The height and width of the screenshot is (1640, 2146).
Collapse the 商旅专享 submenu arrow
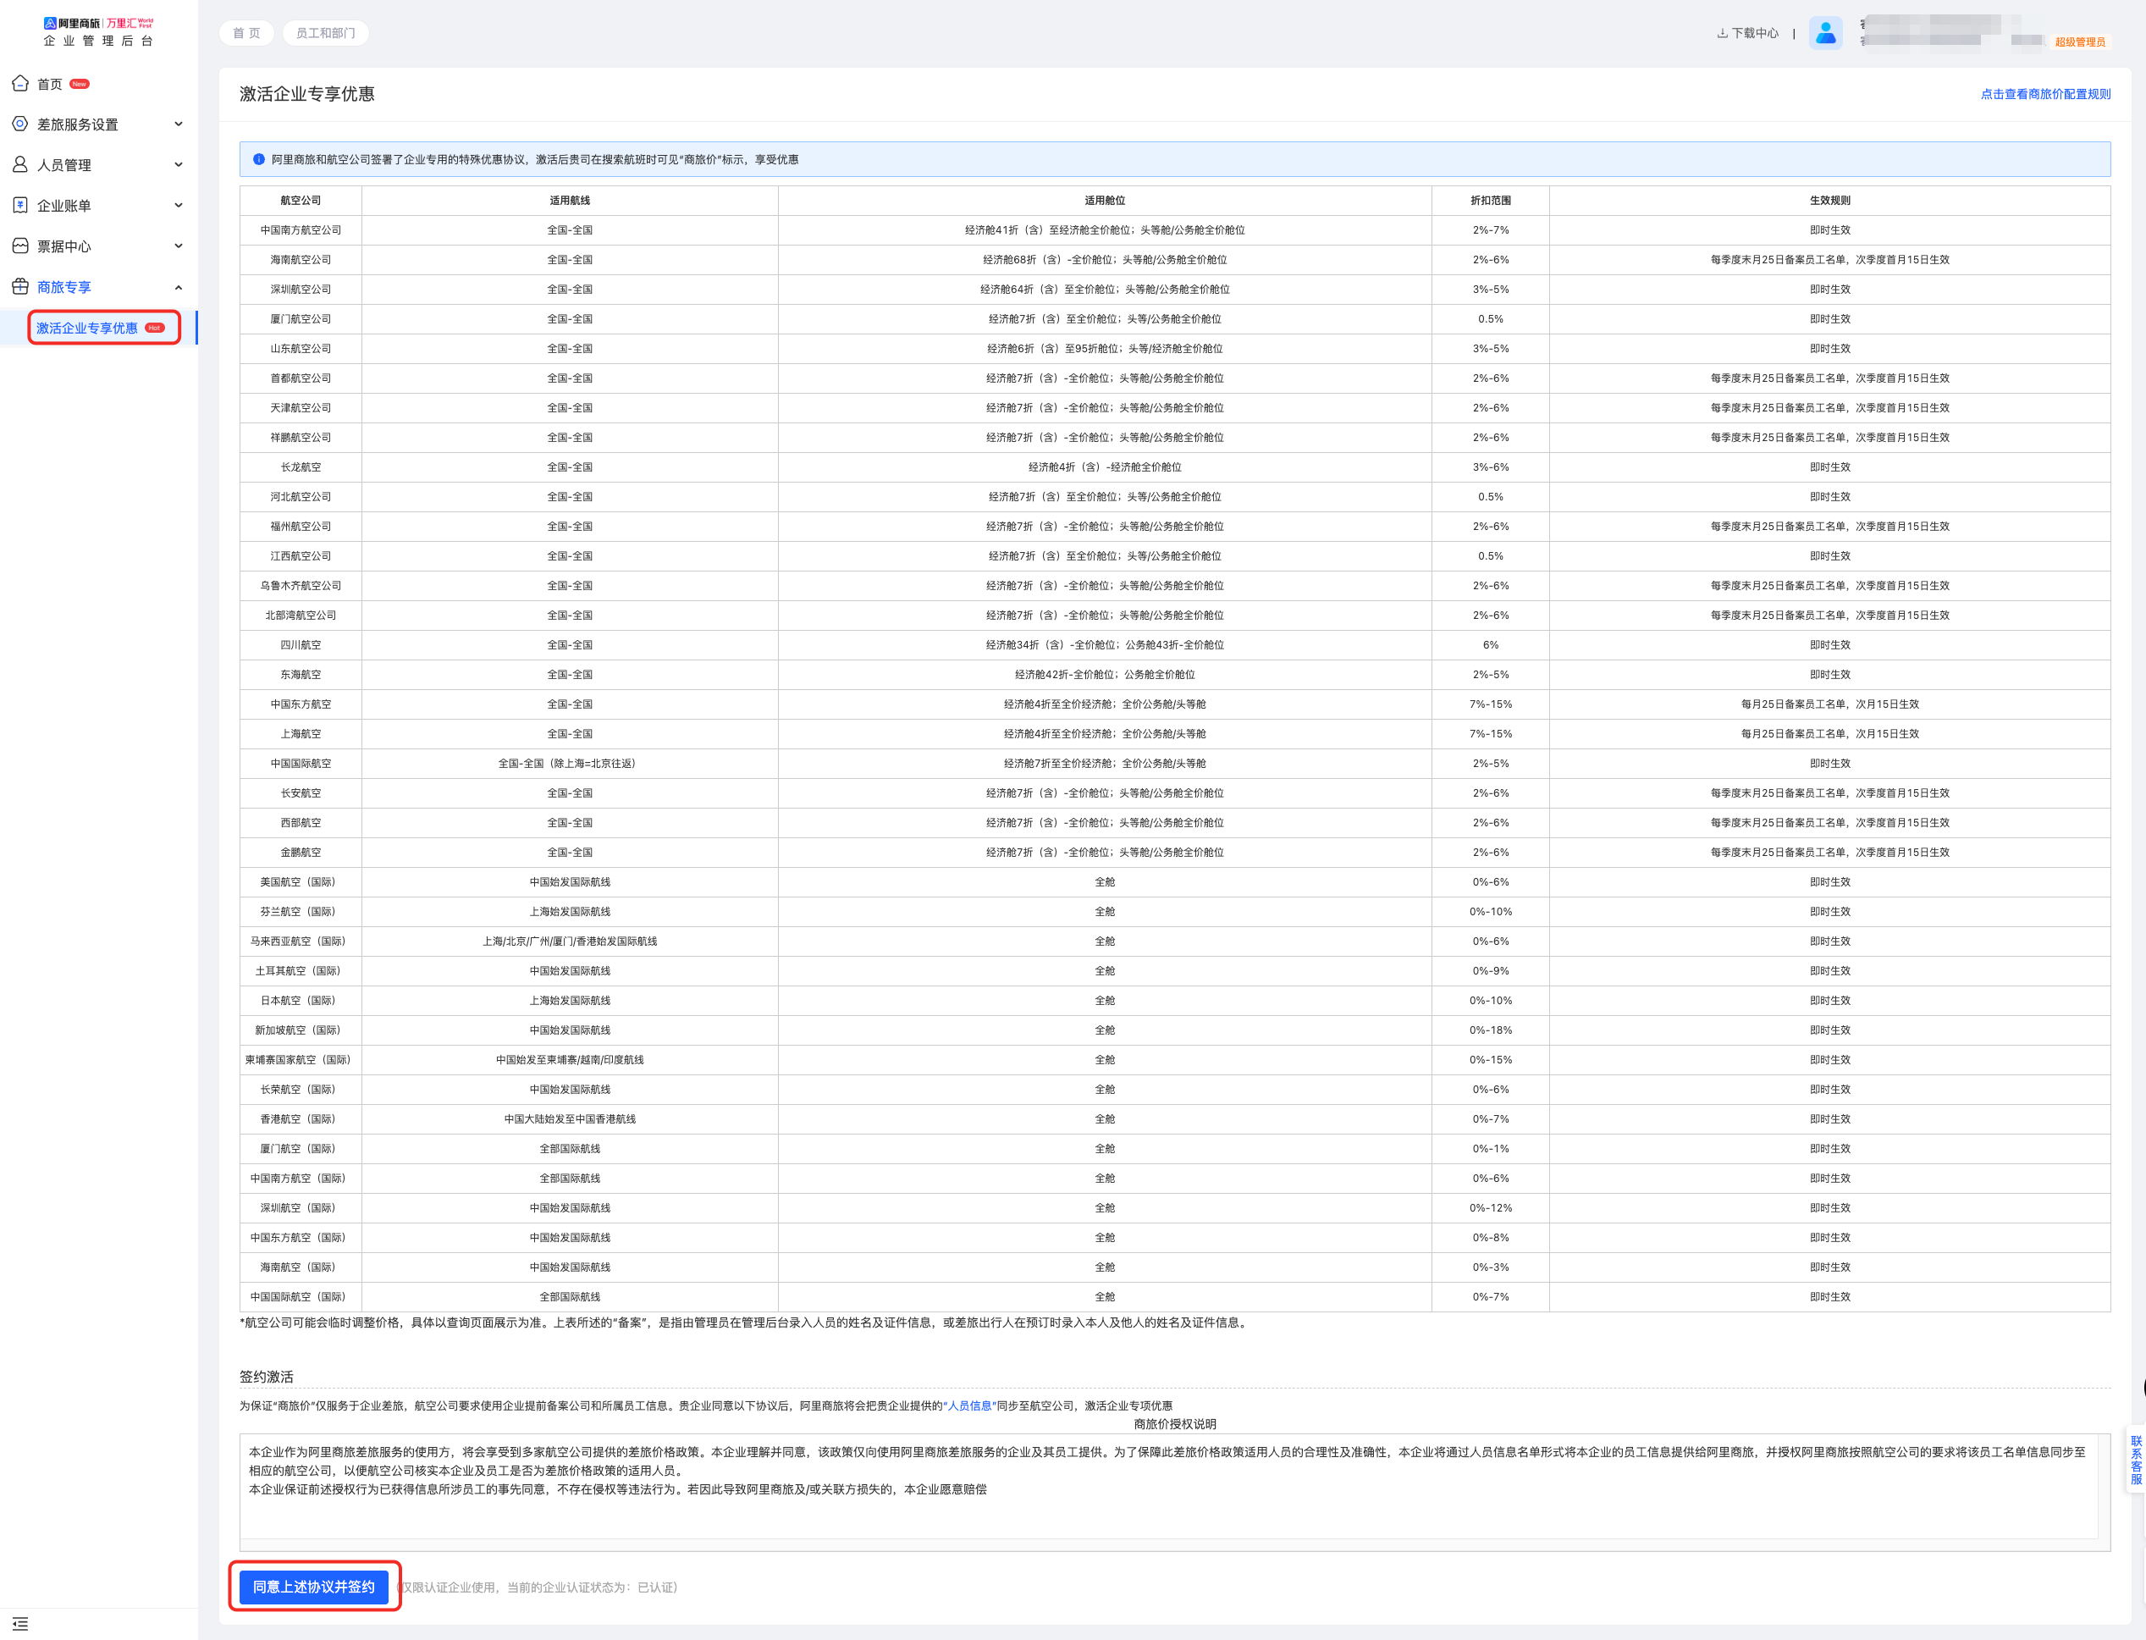click(179, 287)
